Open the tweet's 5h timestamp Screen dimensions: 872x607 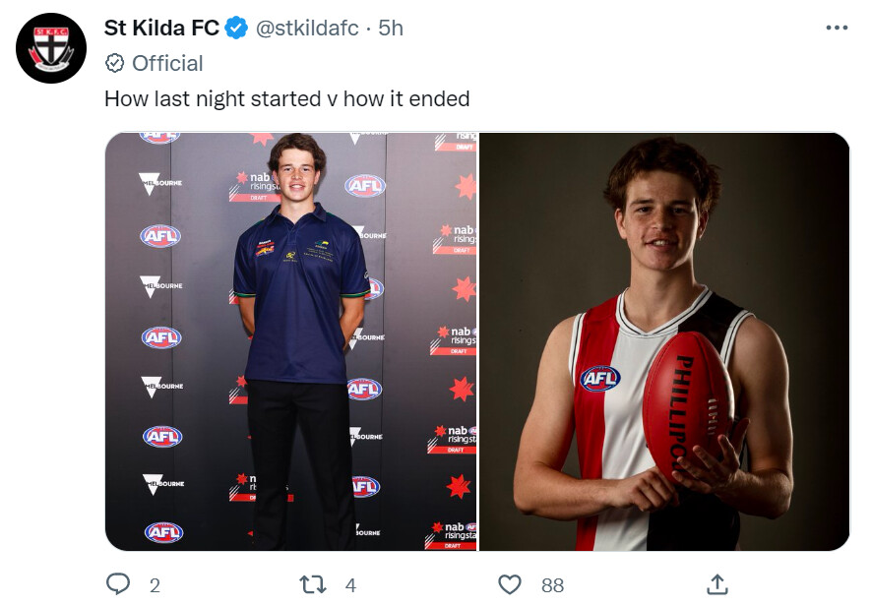391,29
